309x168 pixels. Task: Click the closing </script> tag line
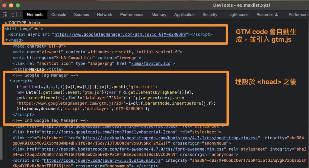coord(23,114)
